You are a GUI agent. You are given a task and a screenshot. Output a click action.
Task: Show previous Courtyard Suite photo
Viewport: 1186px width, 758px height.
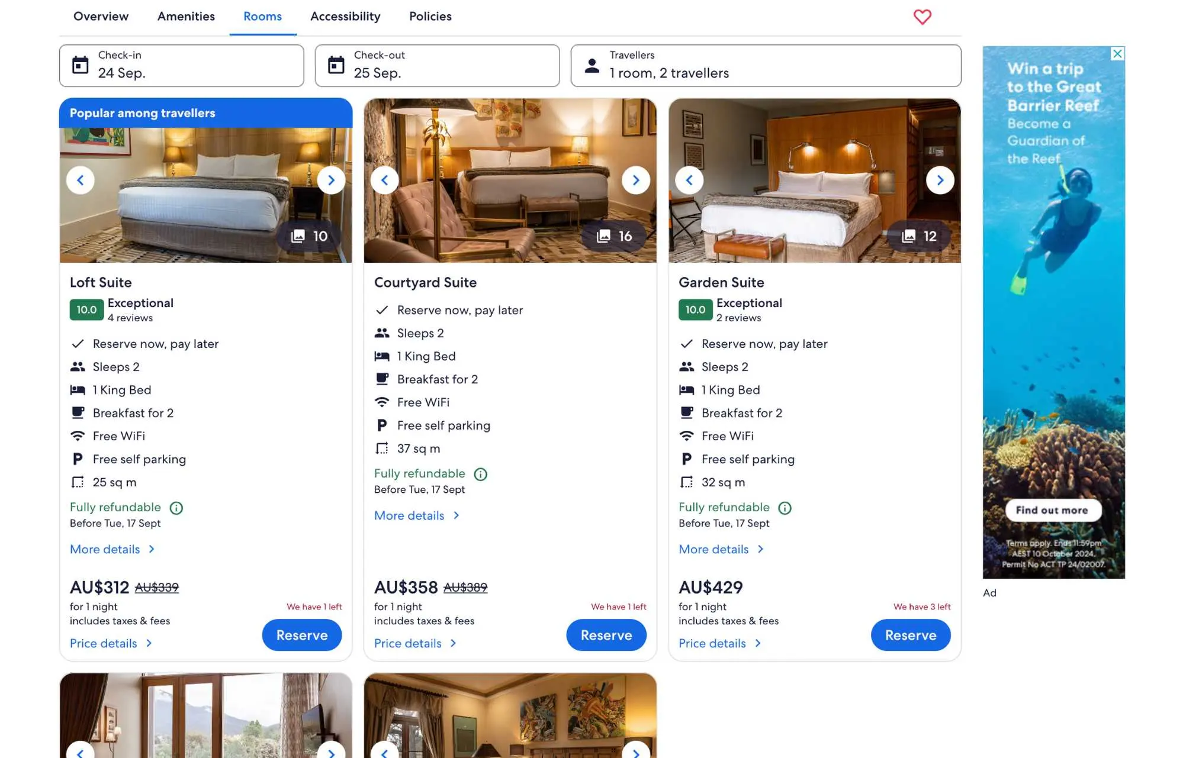(384, 180)
